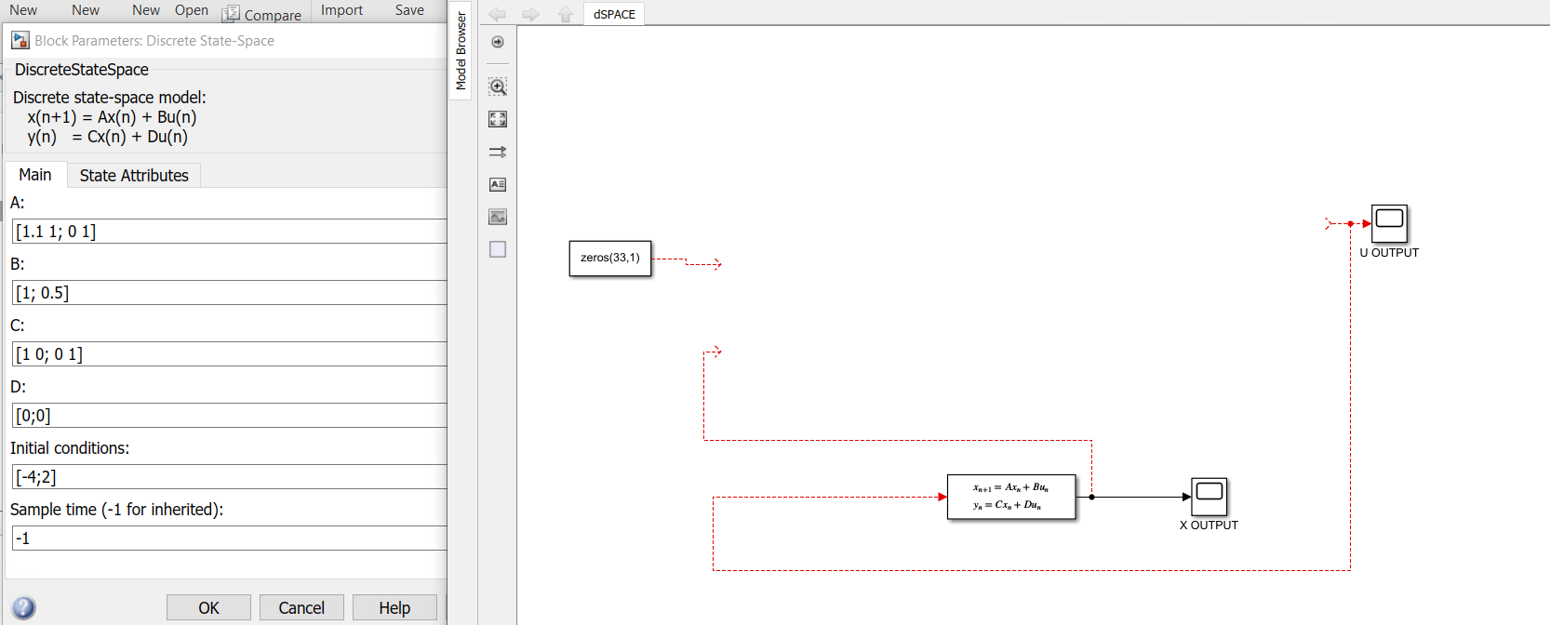Navigate up to parent with up arrow
Viewport: 1550px width, 625px height.
(565, 14)
